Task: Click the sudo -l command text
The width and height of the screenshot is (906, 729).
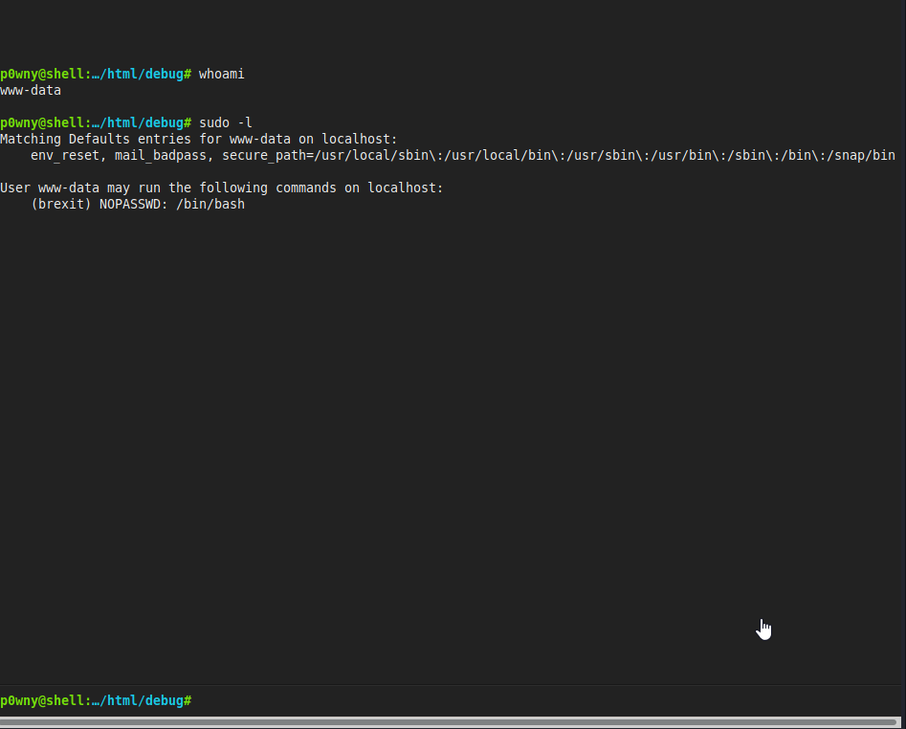Action: pyautogui.click(x=224, y=122)
